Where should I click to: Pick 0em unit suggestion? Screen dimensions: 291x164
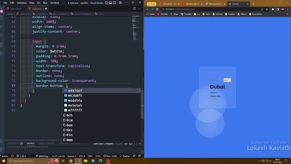(x=101, y=125)
